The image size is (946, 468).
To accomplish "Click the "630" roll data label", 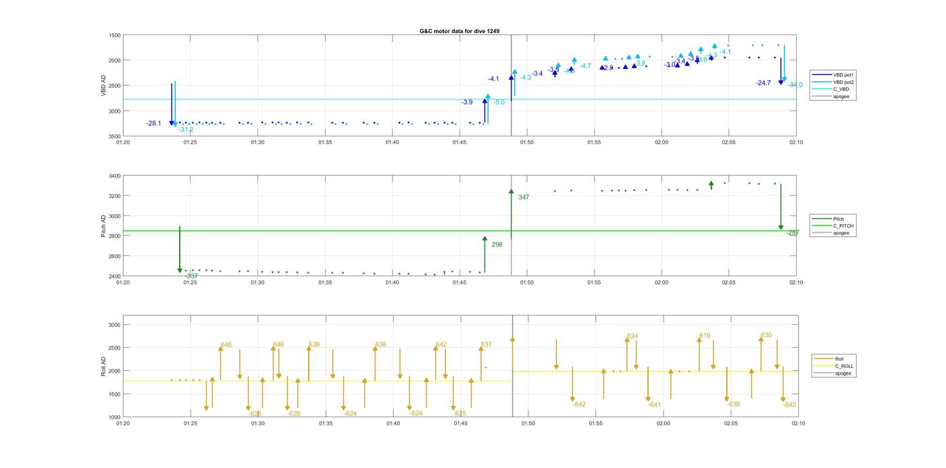I will click(x=766, y=335).
